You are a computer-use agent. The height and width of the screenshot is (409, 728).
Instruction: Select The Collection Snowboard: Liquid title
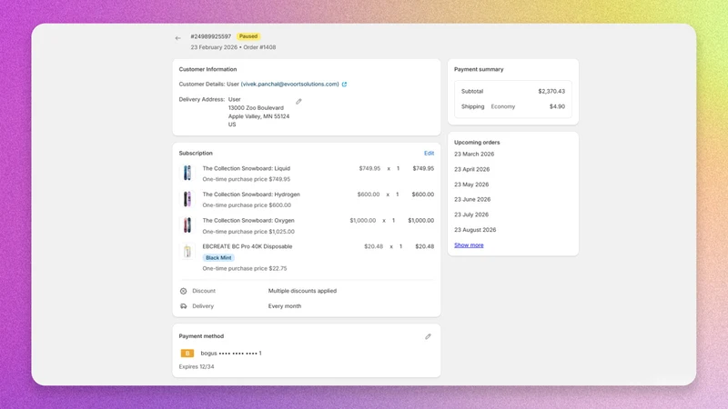246,168
